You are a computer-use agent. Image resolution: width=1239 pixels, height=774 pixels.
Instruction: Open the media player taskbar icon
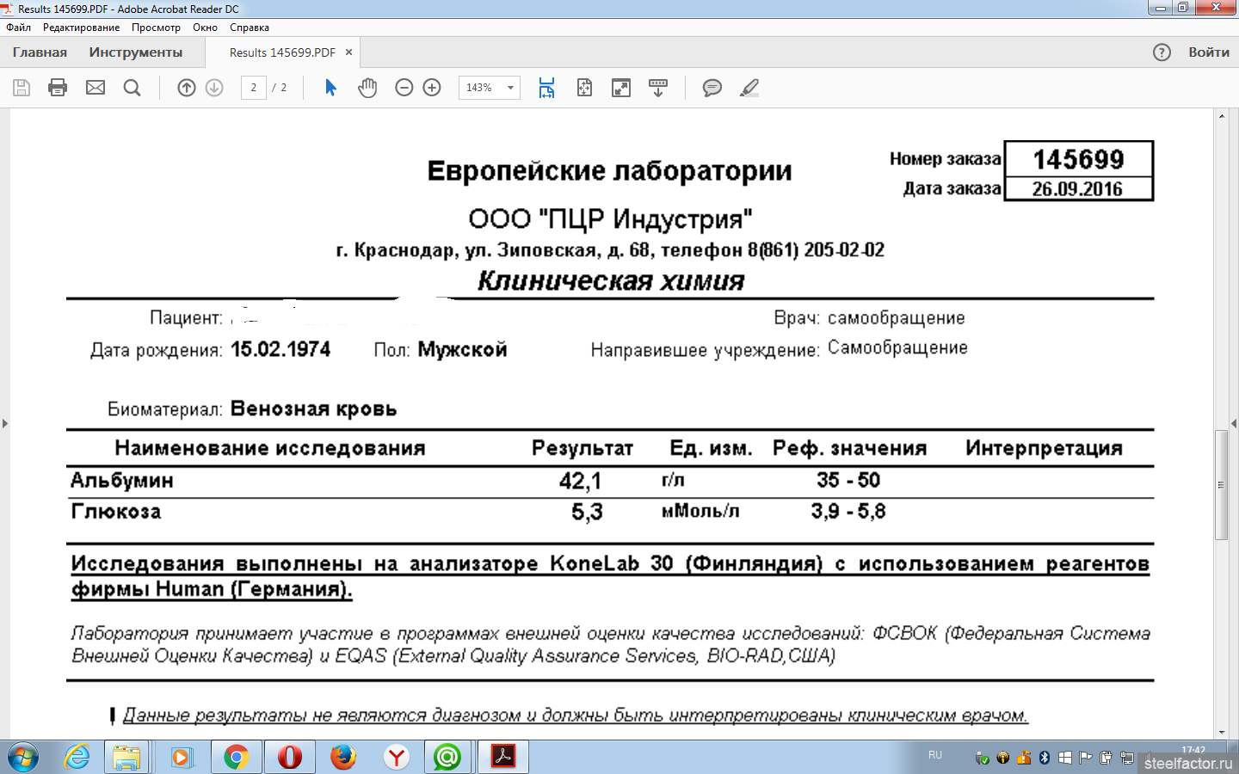(x=182, y=758)
